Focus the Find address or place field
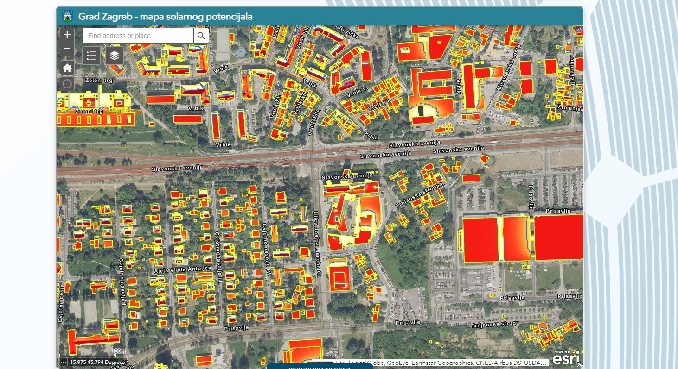 coord(138,36)
